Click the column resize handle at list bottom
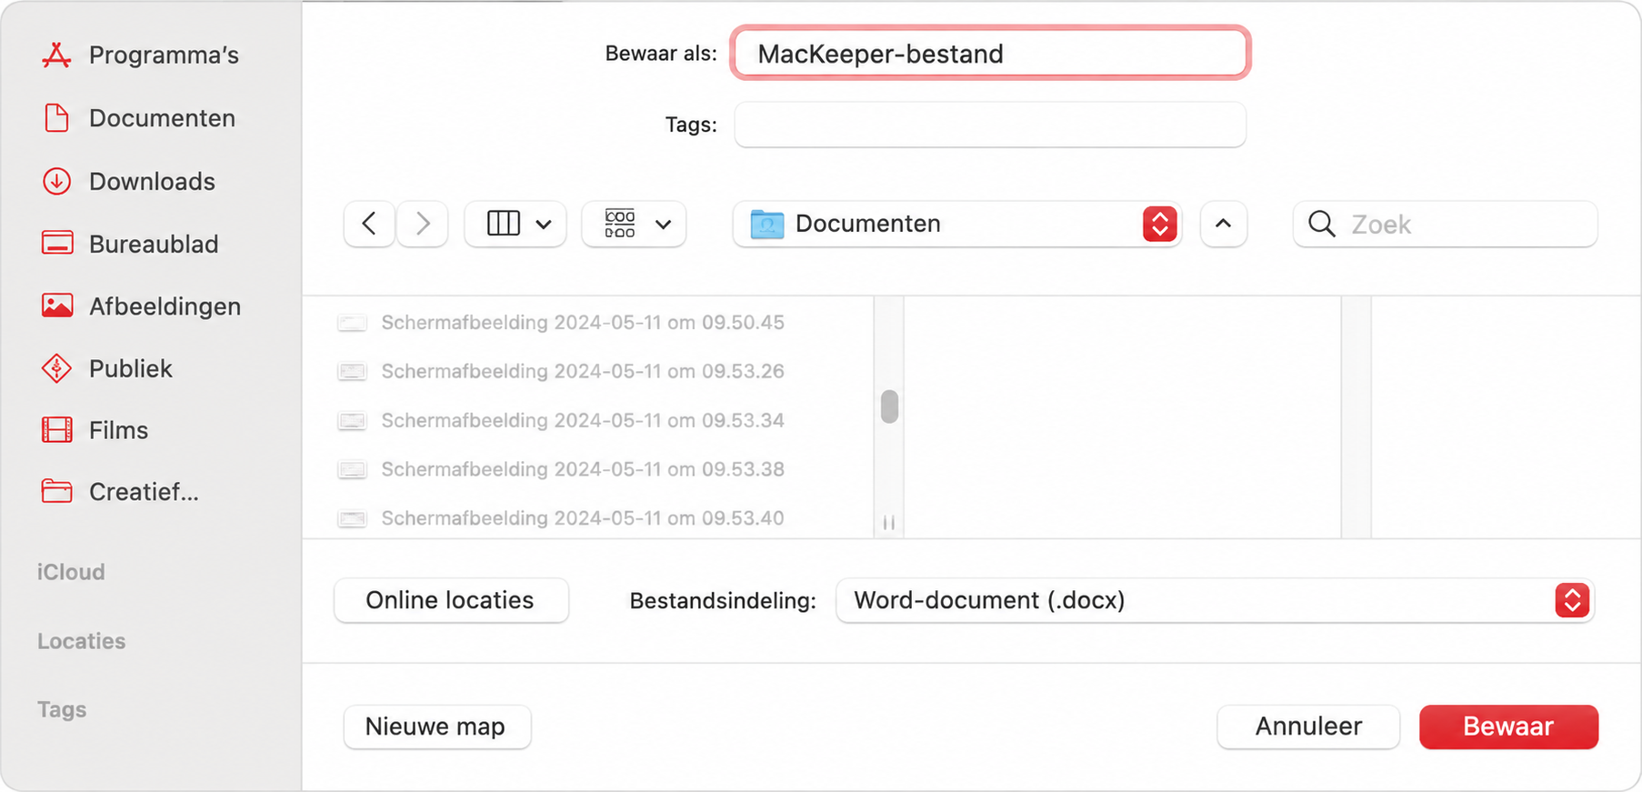Viewport: 1642px width, 792px height. click(889, 523)
